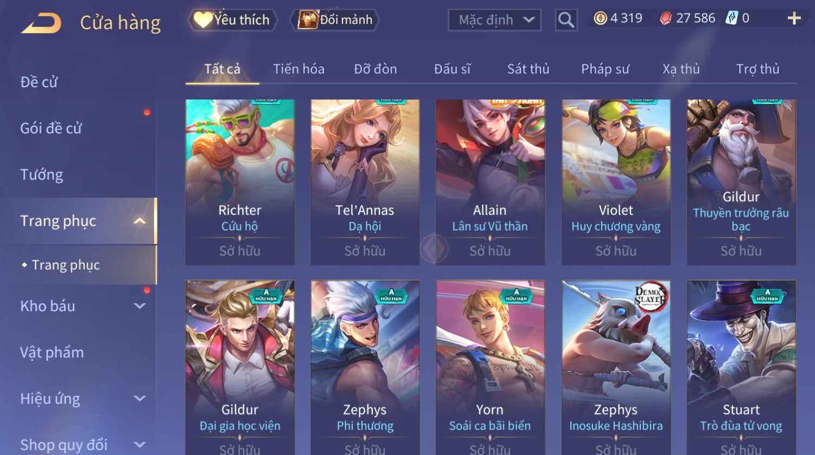The height and width of the screenshot is (455, 815).
Task: Click the red ruby currency icon
Action: click(x=665, y=19)
